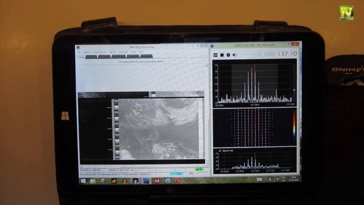
Task: Select the Image tab in WXtoImg
Action: point(81,57)
